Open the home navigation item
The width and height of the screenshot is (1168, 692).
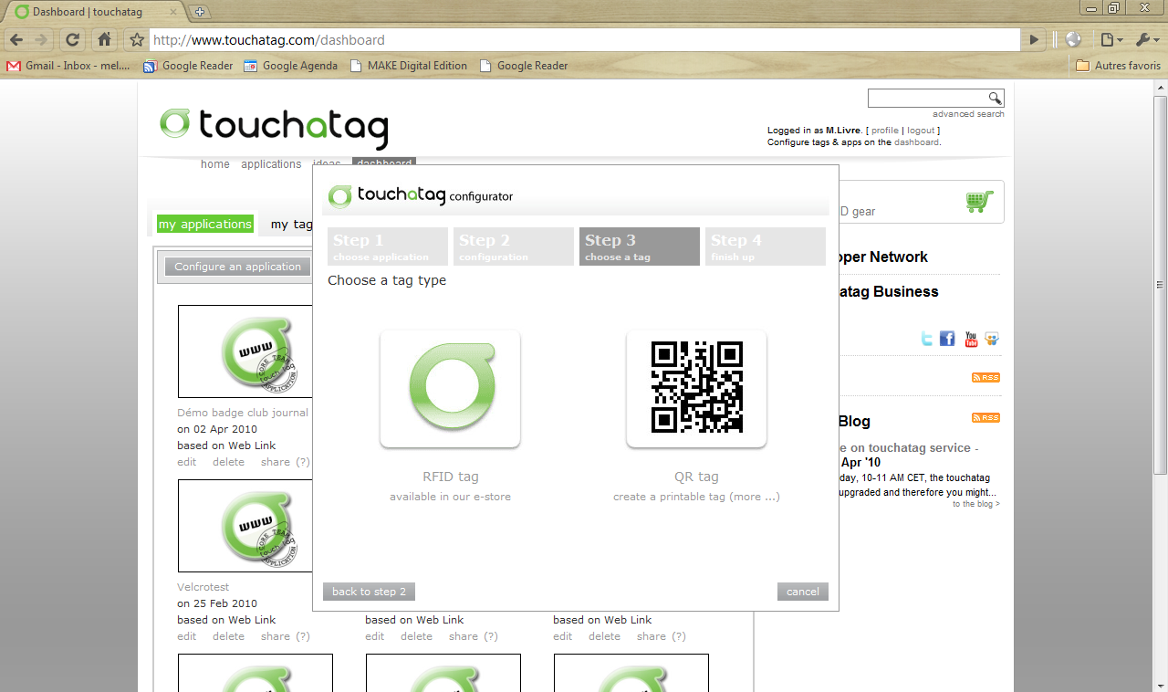tap(215, 164)
